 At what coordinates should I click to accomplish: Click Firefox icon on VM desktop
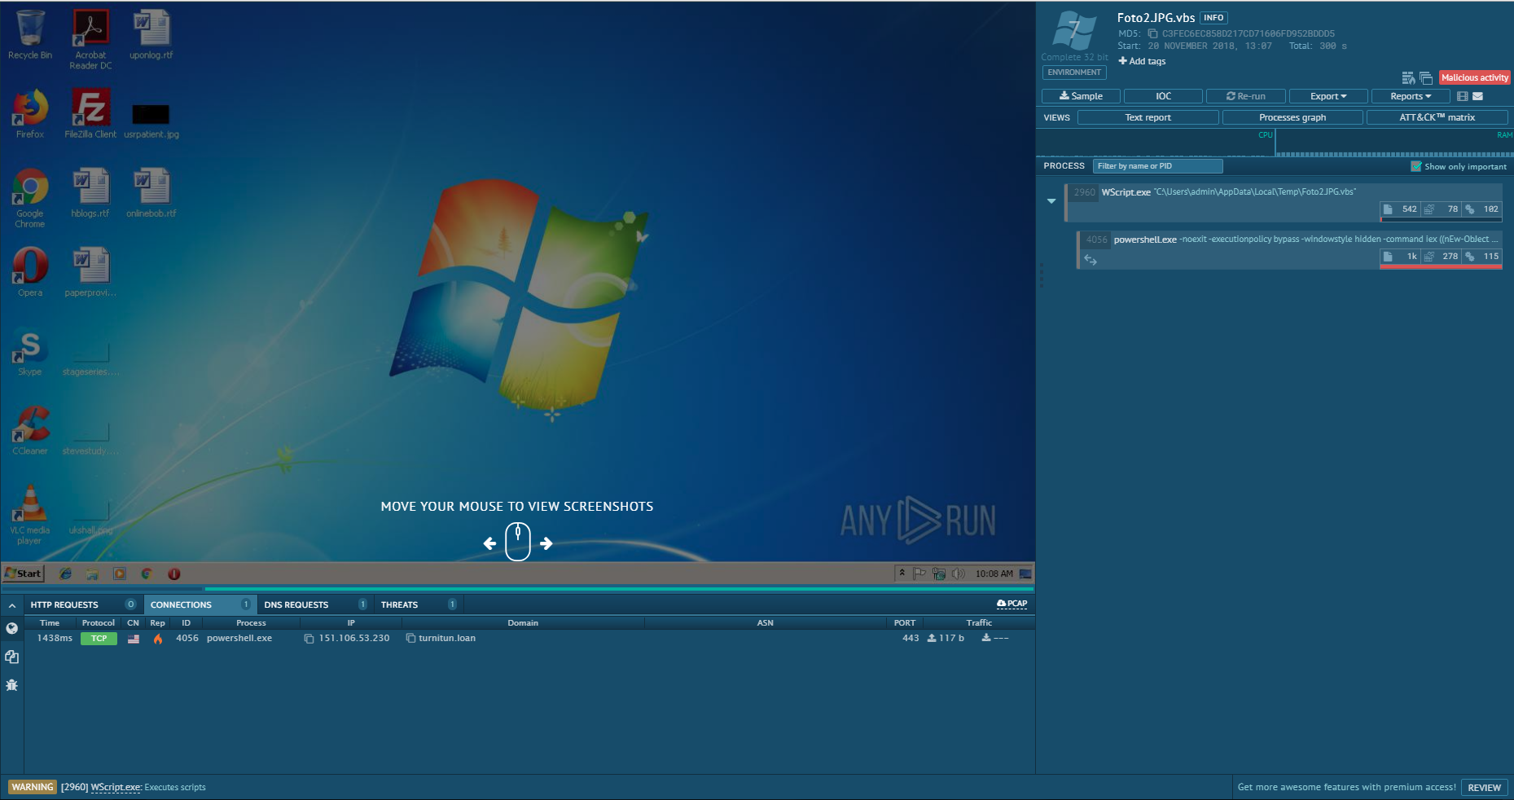click(30, 114)
